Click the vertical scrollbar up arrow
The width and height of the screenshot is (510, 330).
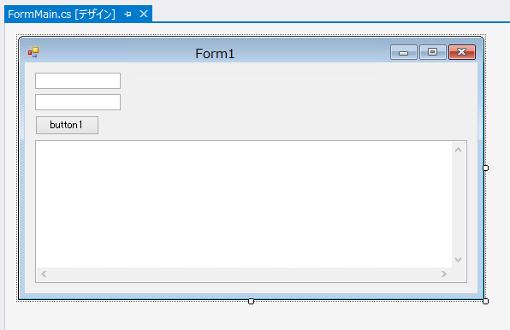point(459,150)
